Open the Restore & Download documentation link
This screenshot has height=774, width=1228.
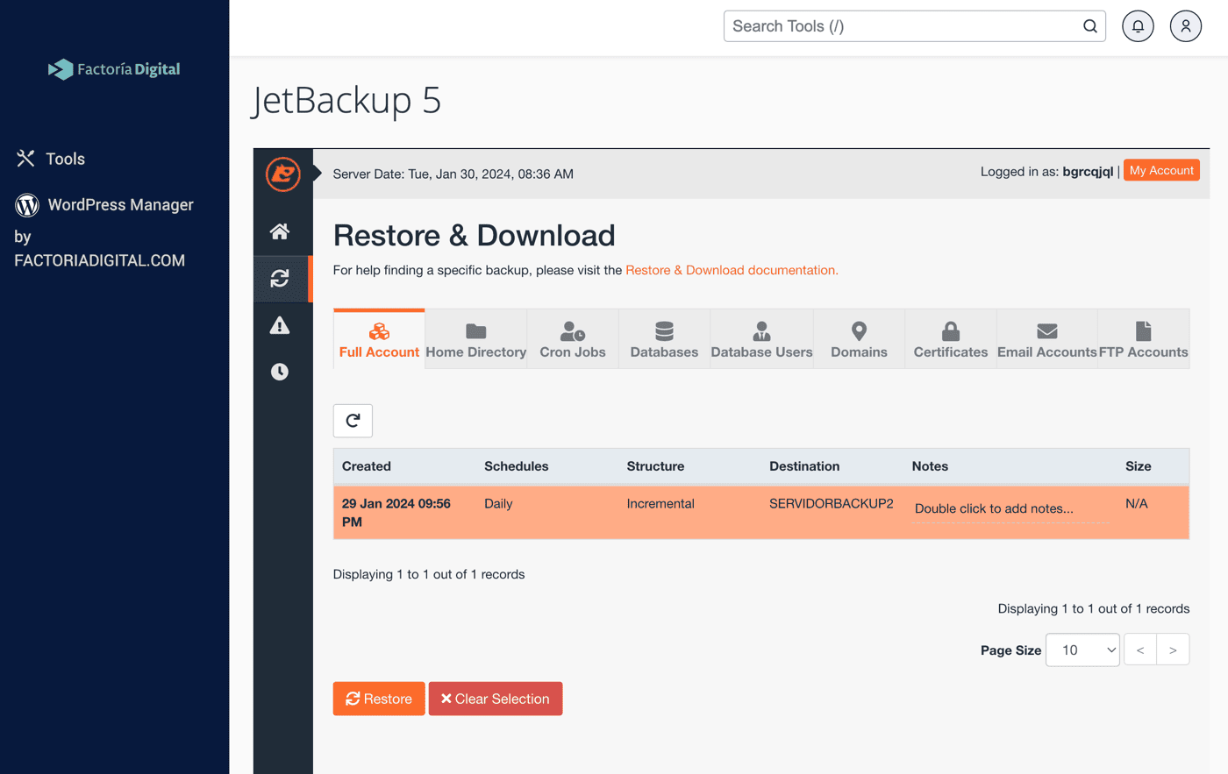[732, 270]
